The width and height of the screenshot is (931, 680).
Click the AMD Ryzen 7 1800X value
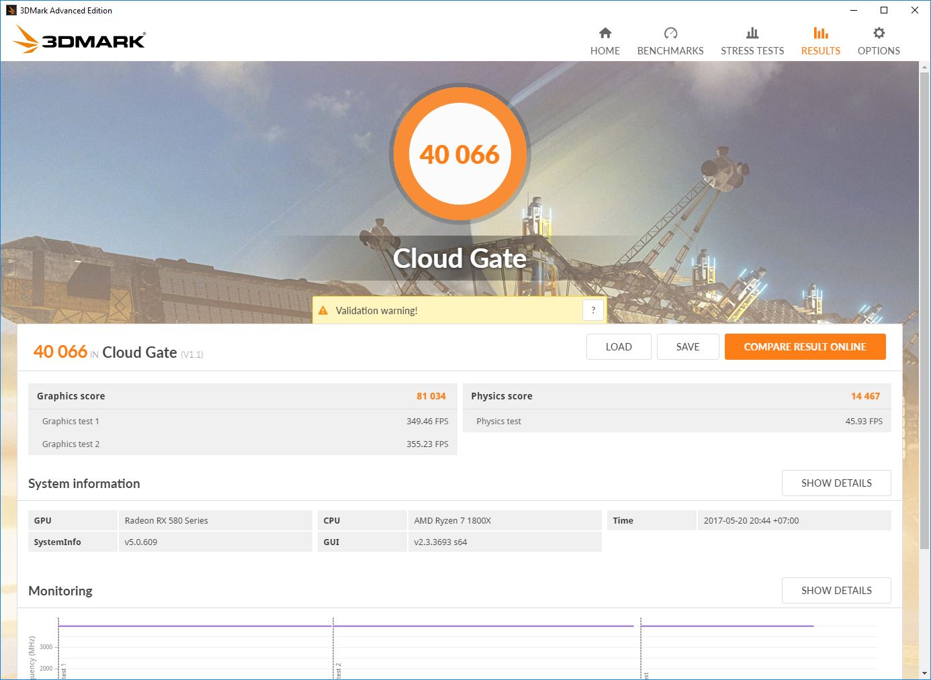(x=453, y=521)
